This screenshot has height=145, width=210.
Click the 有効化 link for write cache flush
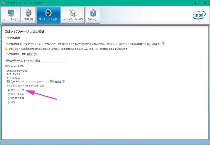[x=58, y=81]
